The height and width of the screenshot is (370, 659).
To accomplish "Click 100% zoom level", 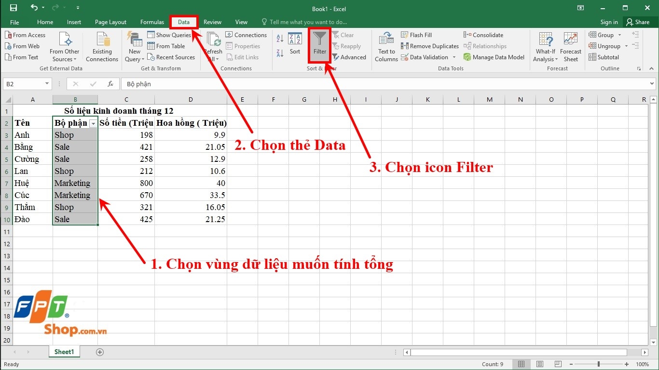I will pos(643,364).
